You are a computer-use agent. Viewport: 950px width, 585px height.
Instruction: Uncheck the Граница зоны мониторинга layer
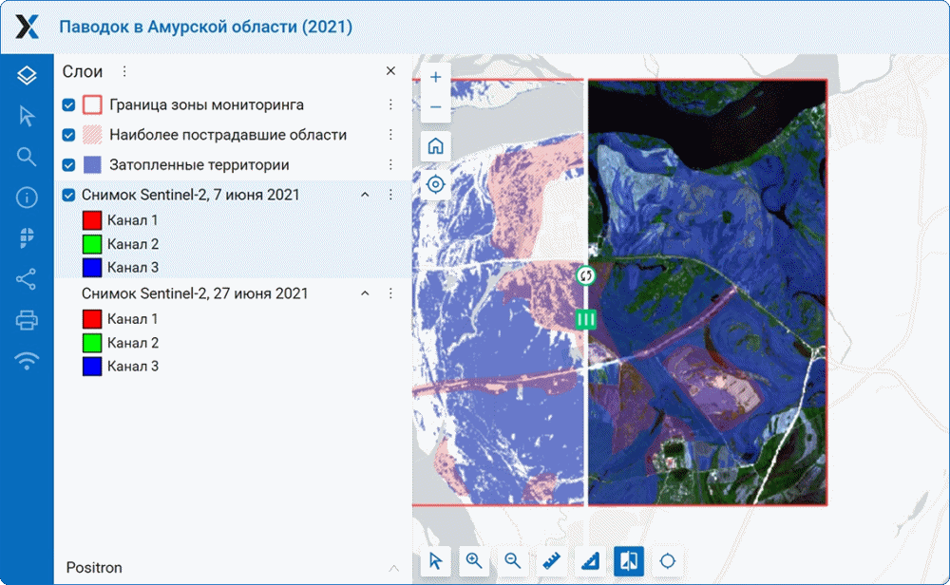tap(68, 104)
